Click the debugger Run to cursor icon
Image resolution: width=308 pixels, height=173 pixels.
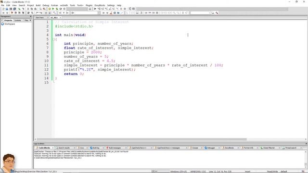coord(99,9)
